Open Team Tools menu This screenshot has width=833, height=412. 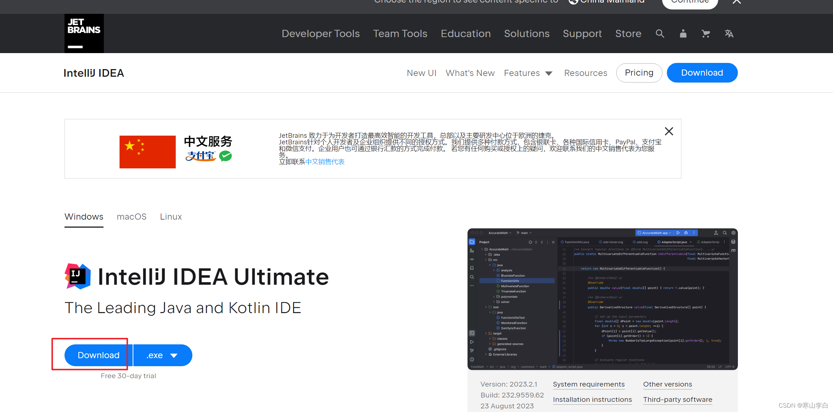(x=400, y=34)
